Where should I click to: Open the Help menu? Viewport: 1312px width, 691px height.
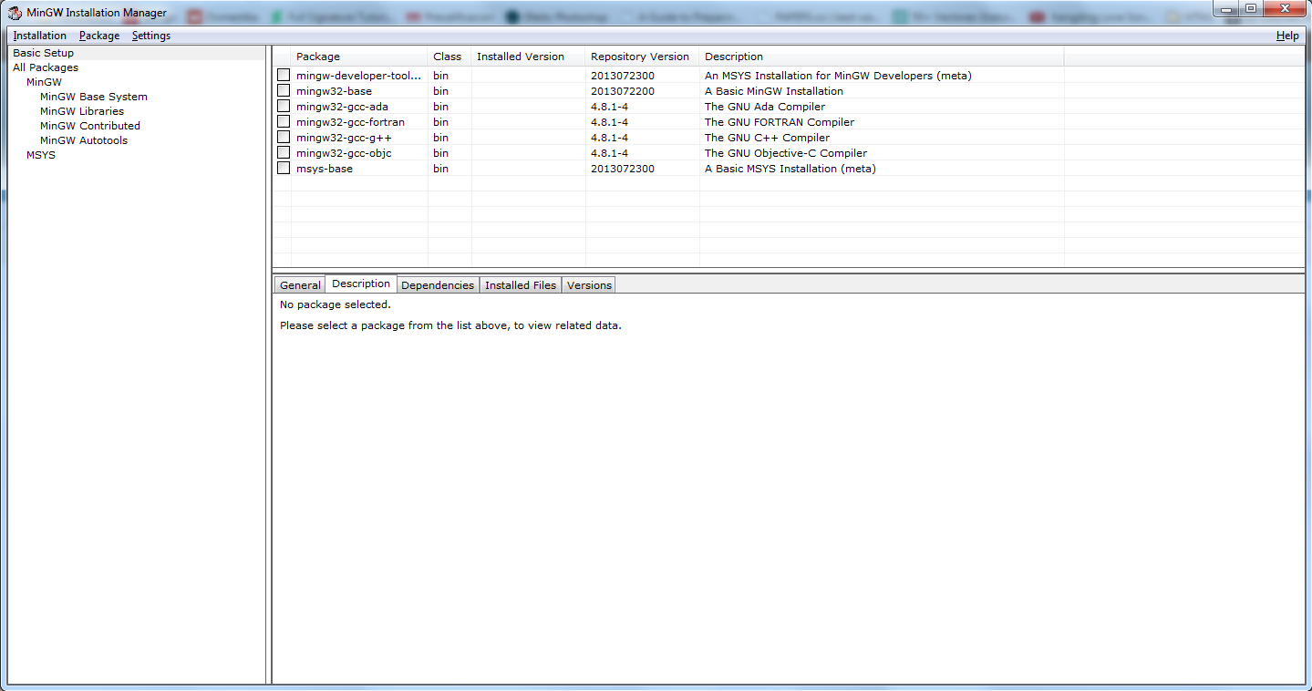tap(1287, 36)
